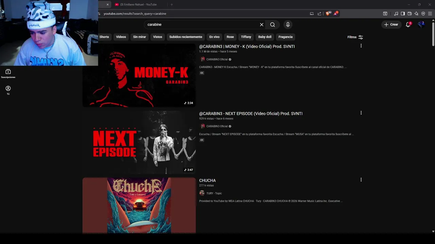
Task: Open the CHUCHA title link
Action: point(207,181)
